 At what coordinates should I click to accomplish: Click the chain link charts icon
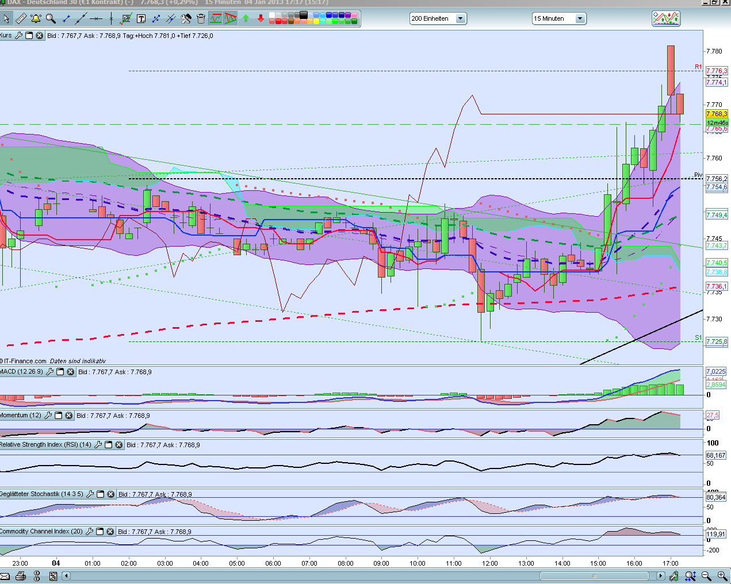pos(37,576)
